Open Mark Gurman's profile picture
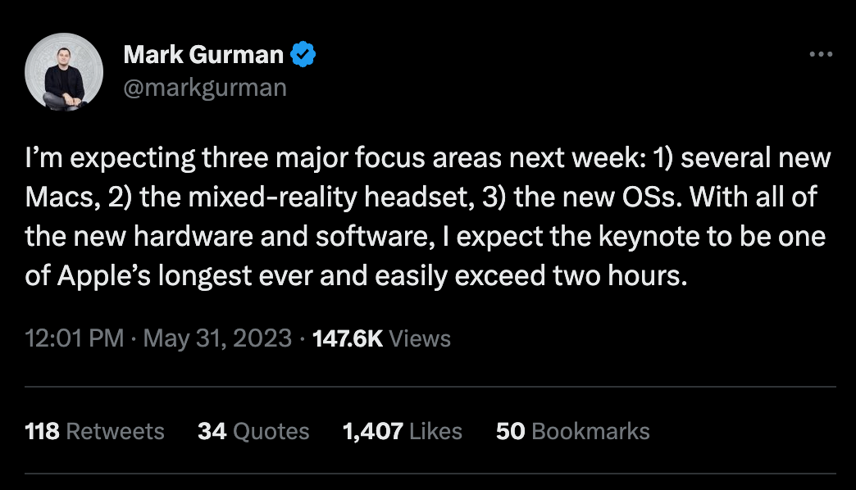Image resolution: width=856 pixels, height=490 pixels. [x=64, y=72]
